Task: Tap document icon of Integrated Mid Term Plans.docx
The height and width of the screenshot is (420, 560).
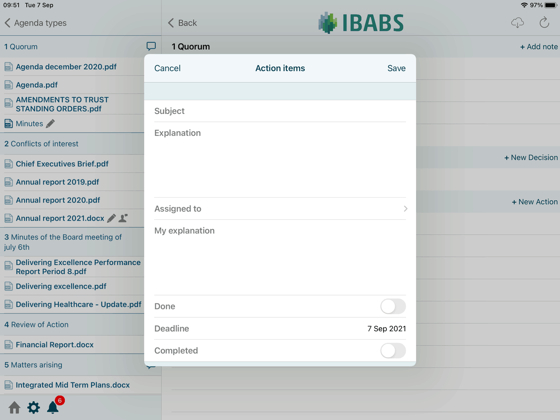Action: [8, 385]
